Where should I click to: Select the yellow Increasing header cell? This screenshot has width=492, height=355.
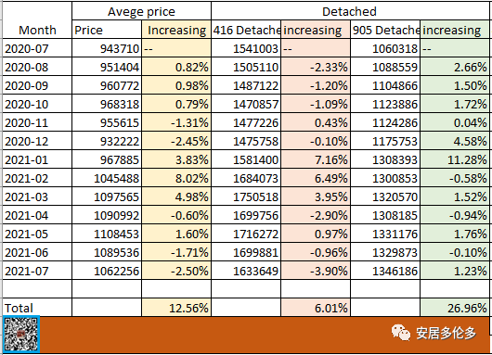tap(176, 30)
